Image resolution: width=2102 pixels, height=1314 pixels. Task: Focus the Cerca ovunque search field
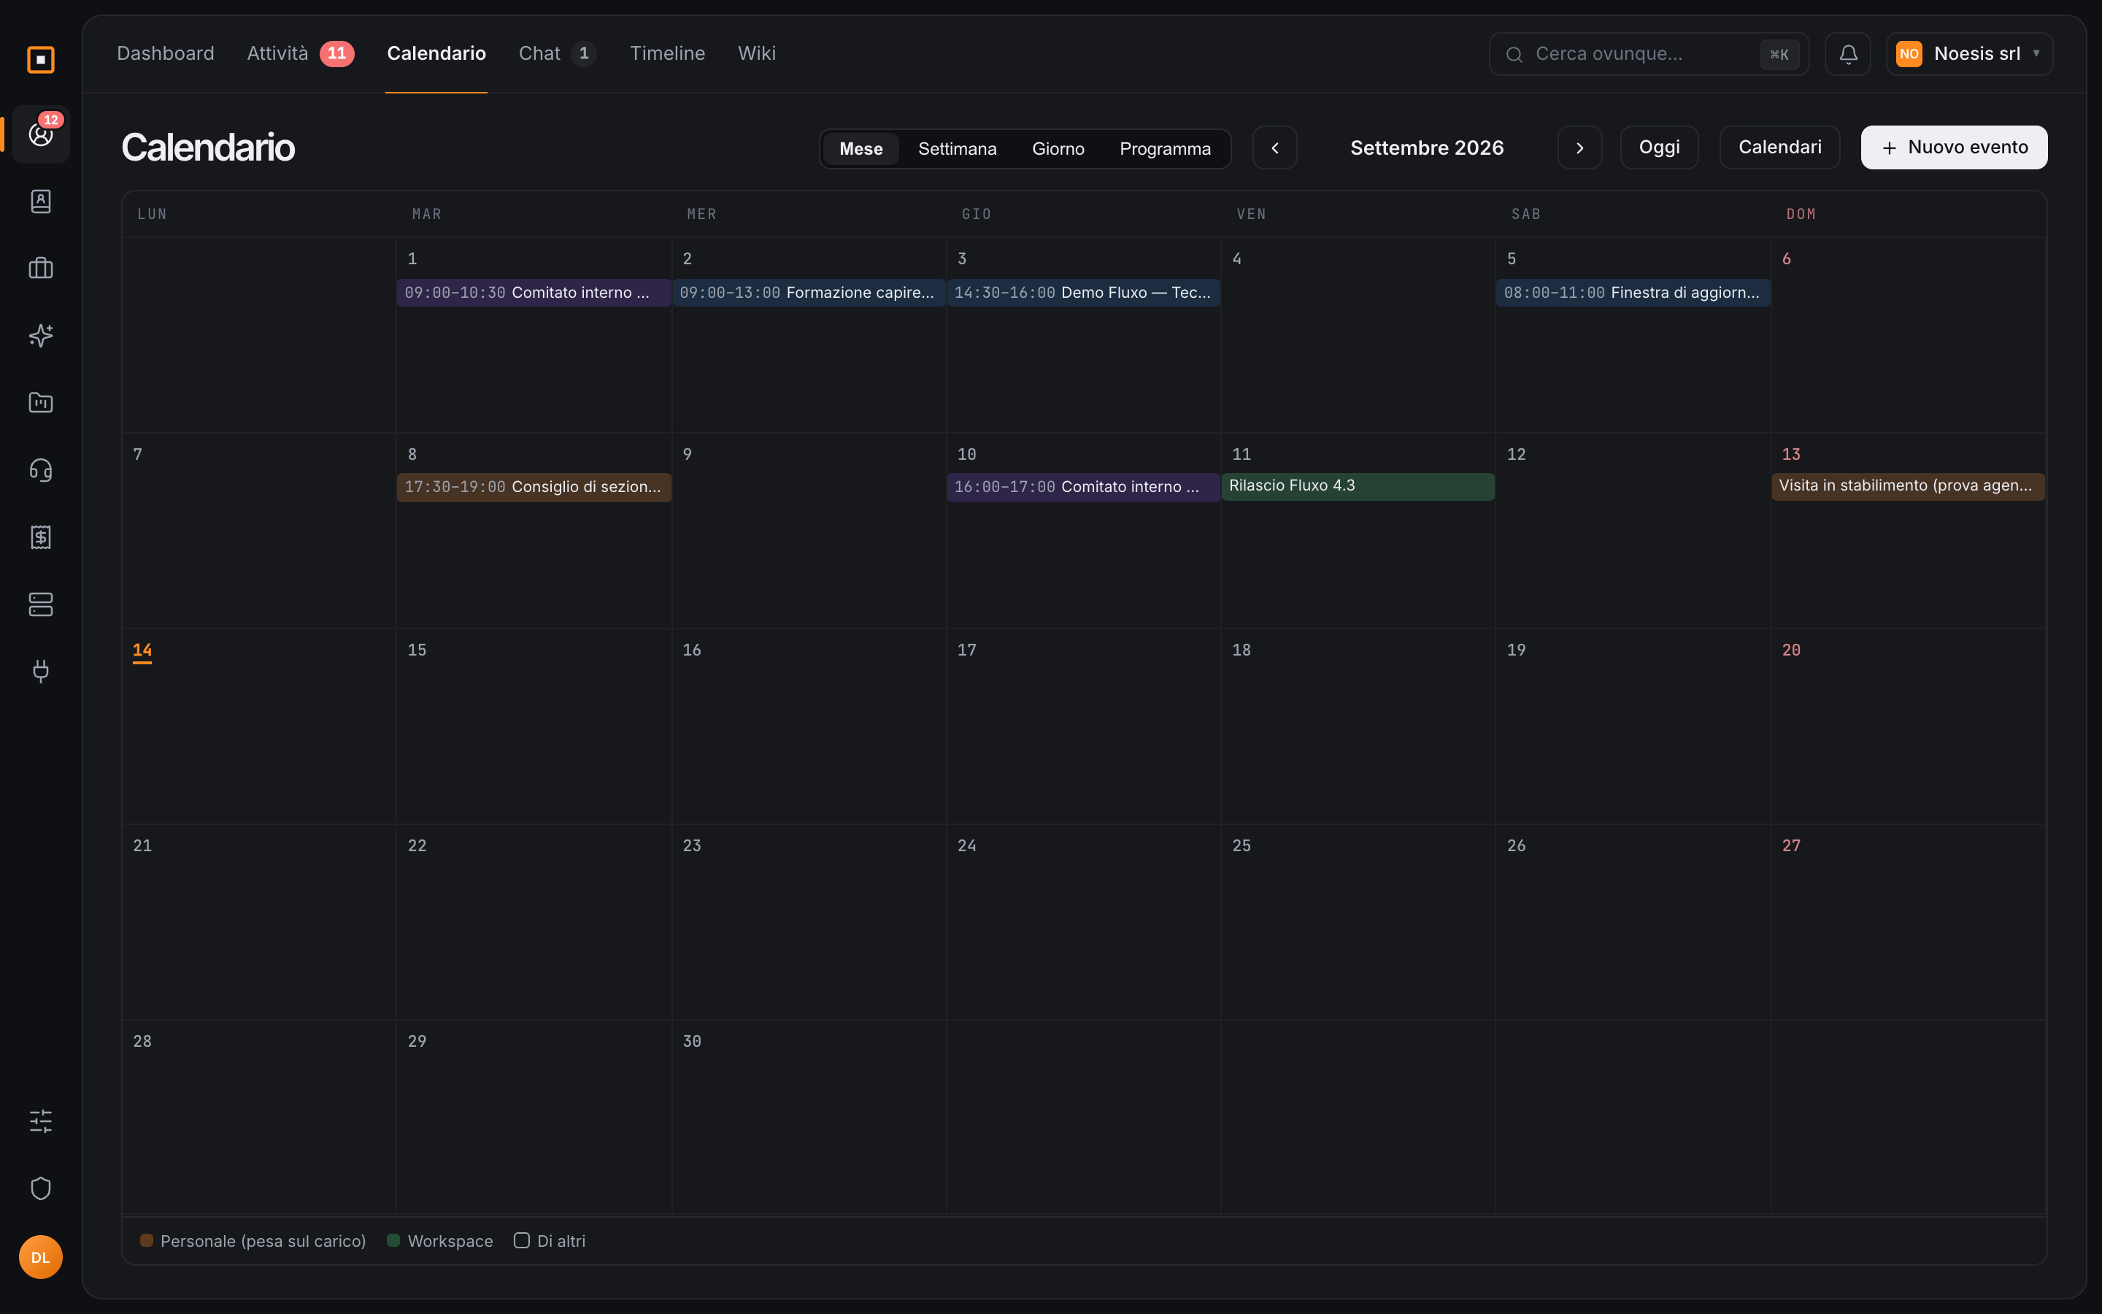pos(1649,54)
